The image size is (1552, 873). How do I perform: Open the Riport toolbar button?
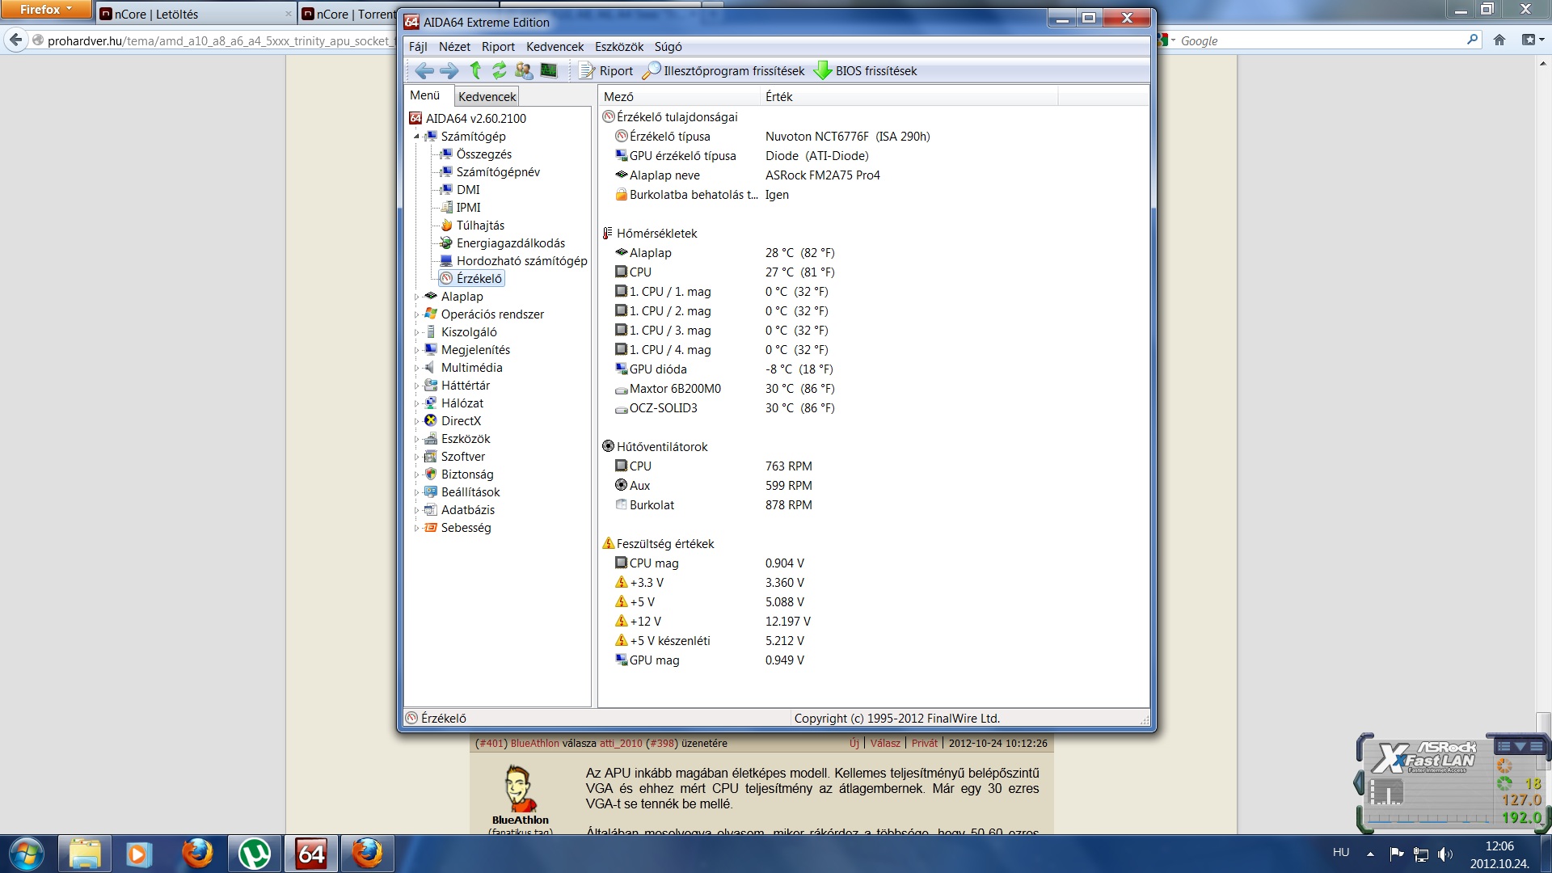[x=606, y=71]
